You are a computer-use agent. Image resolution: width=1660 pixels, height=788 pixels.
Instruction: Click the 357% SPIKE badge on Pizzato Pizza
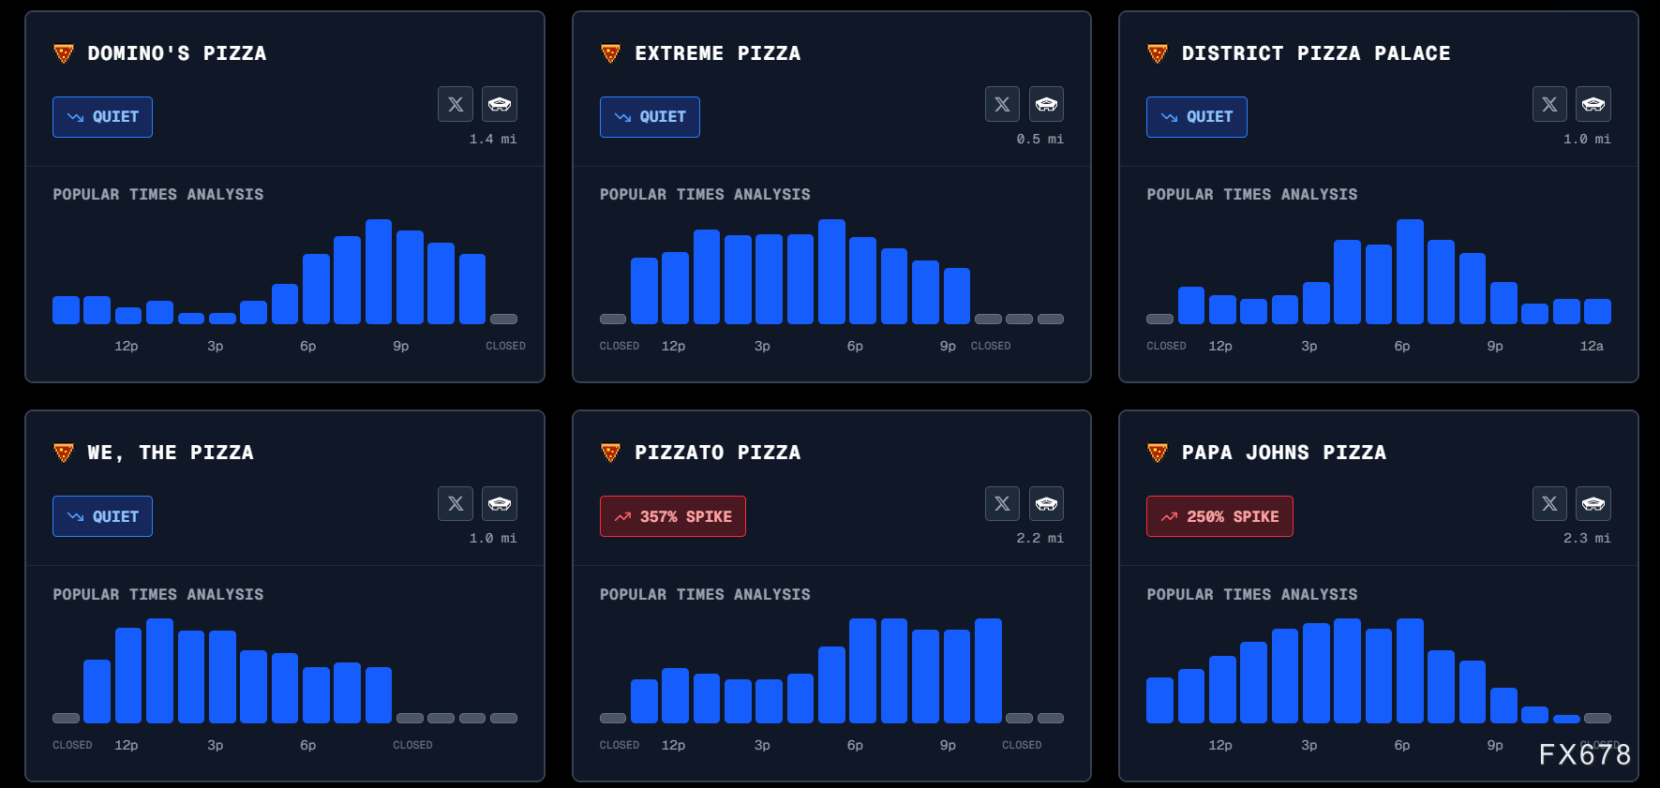point(673,516)
